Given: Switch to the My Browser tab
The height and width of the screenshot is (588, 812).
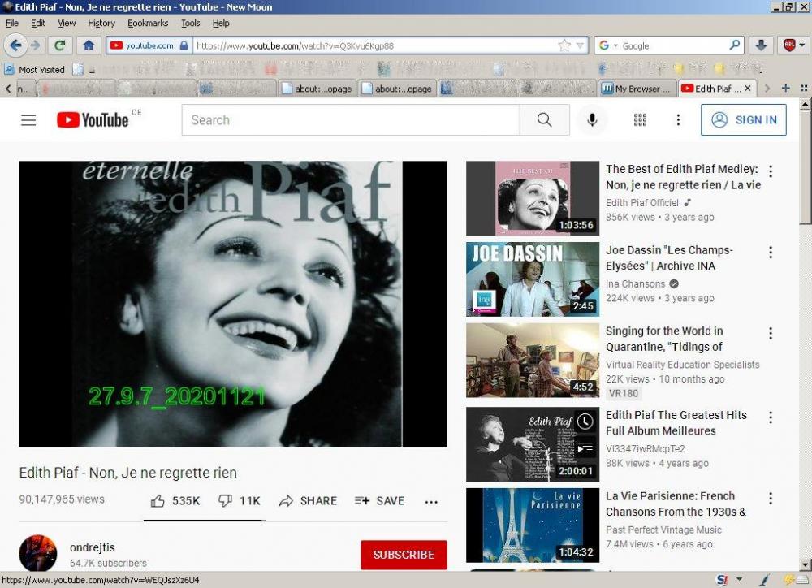Looking at the screenshot, I should point(637,89).
